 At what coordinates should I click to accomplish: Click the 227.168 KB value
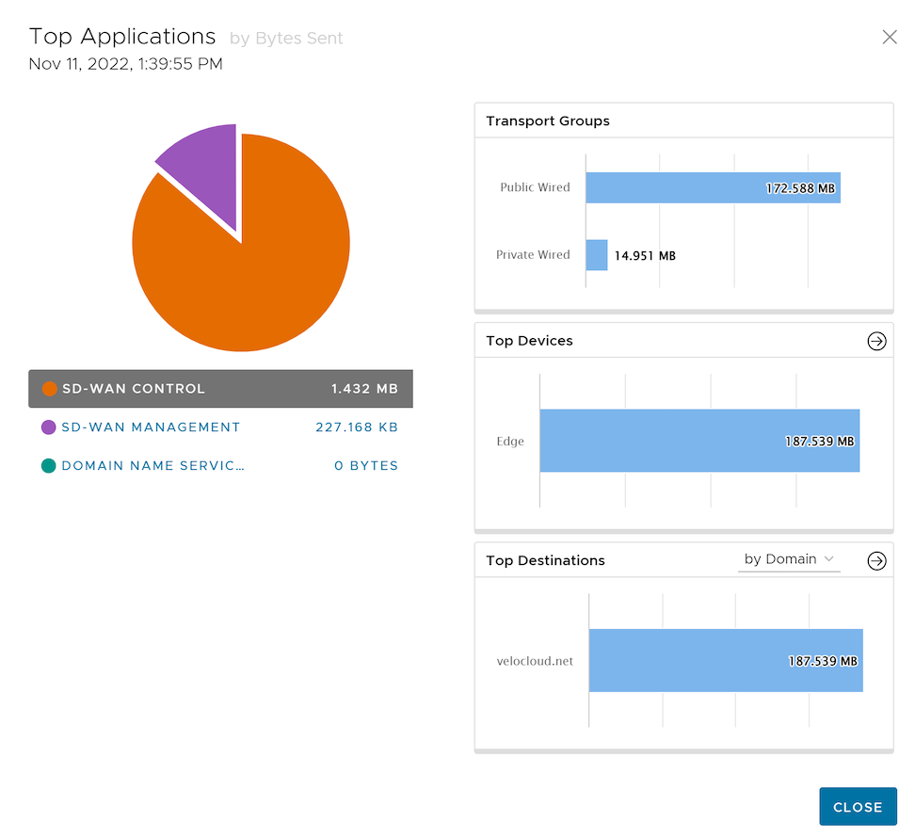pos(357,427)
